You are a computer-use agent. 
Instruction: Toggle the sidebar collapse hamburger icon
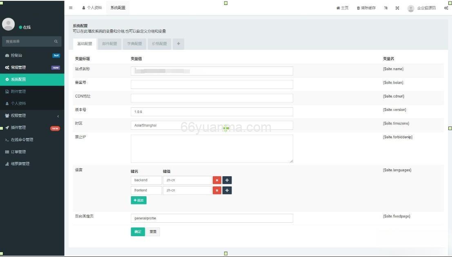(x=71, y=7)
